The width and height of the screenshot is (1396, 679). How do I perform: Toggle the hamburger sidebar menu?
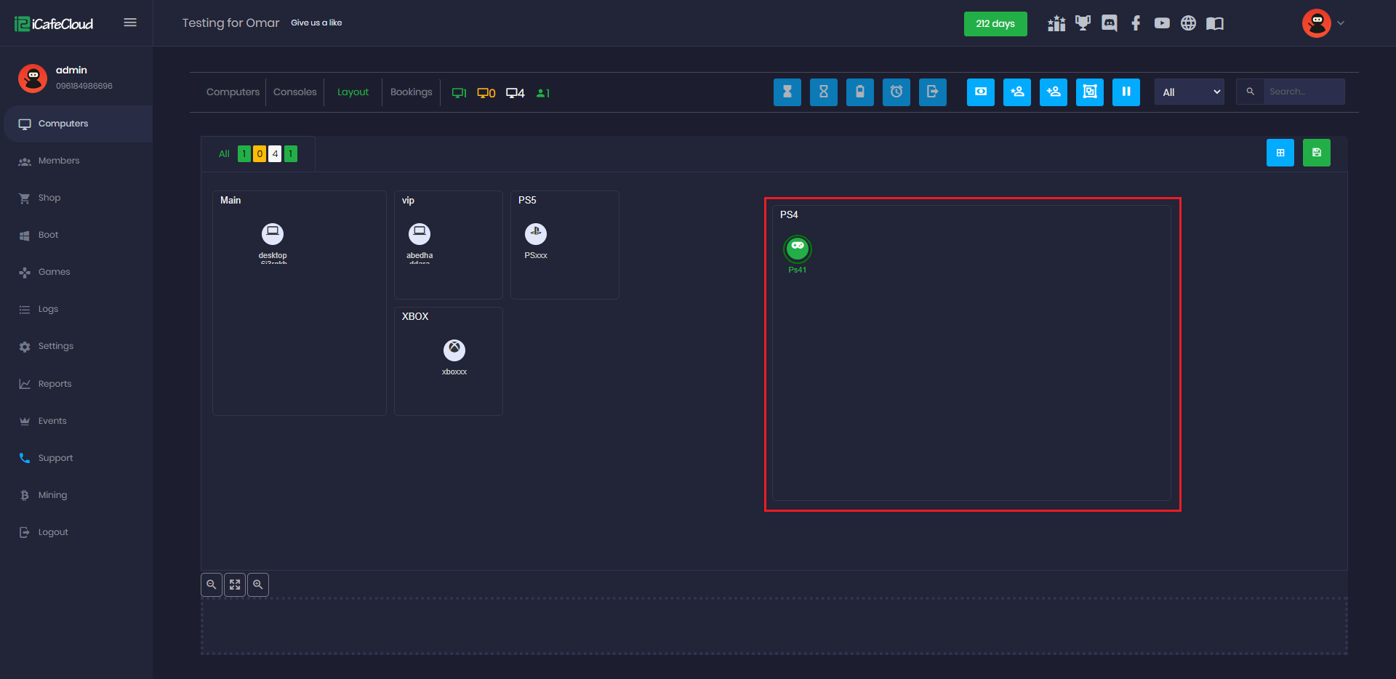130,23
